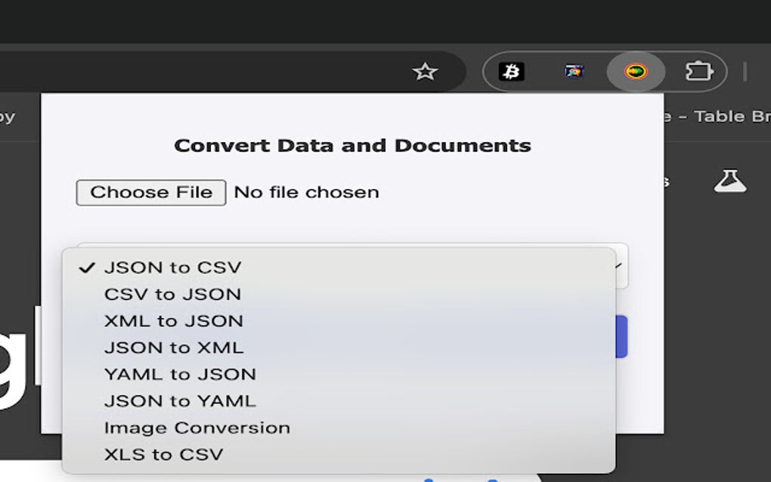The height and width of the screenshot is (482, 771).
Task: Choose CSV to JSON conversion
Action: tap(174, 294)
